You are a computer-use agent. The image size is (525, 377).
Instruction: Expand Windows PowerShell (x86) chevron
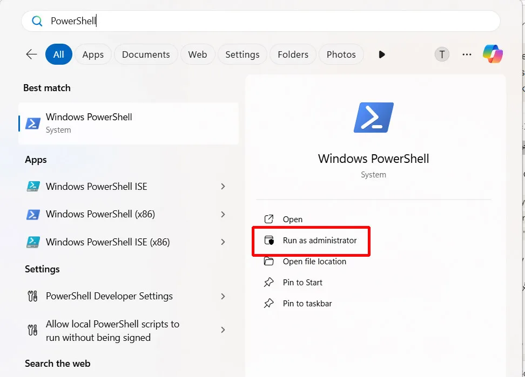click(223, 214)
